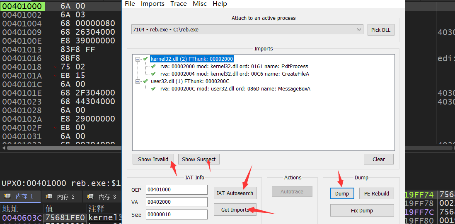Click the Dump button
The image size is (455, 224).
342,193
